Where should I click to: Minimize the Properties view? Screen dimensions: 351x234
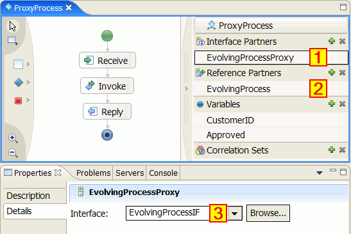(333, 171)
